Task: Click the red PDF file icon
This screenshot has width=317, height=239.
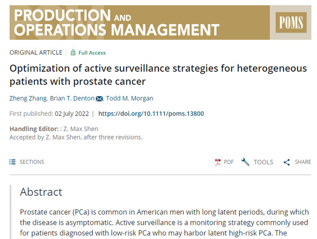Action: [x=218, y=162]
